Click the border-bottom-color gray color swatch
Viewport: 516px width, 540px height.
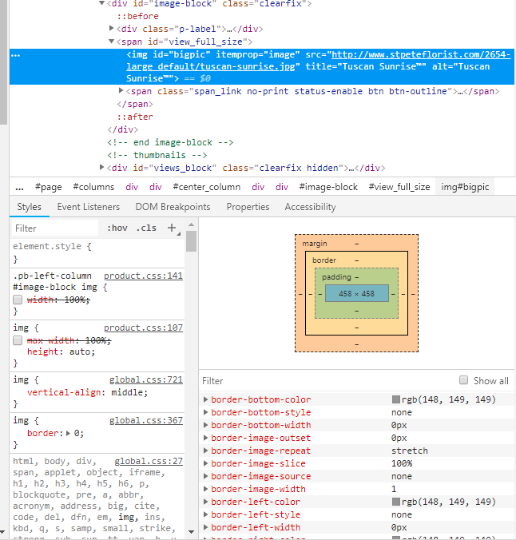coord(396,399)
